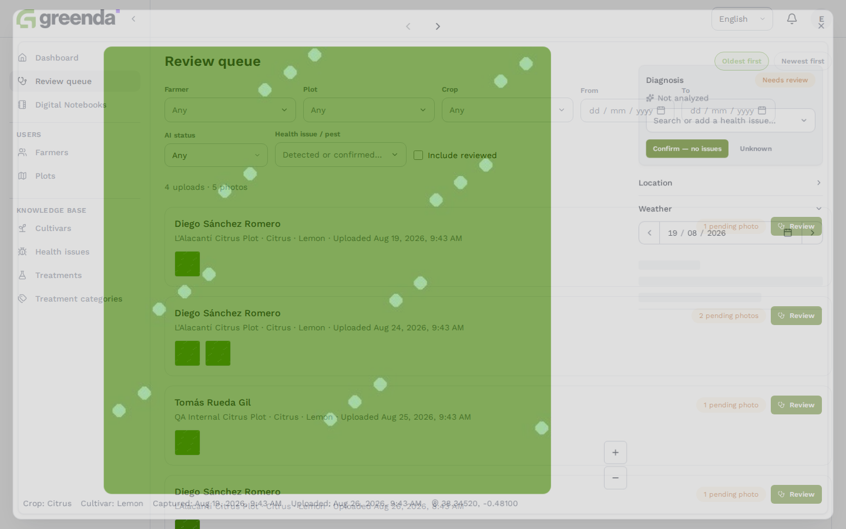This screenshot has width=846, height=529.
Task: Click the Plots map icon
Action: 22,176
